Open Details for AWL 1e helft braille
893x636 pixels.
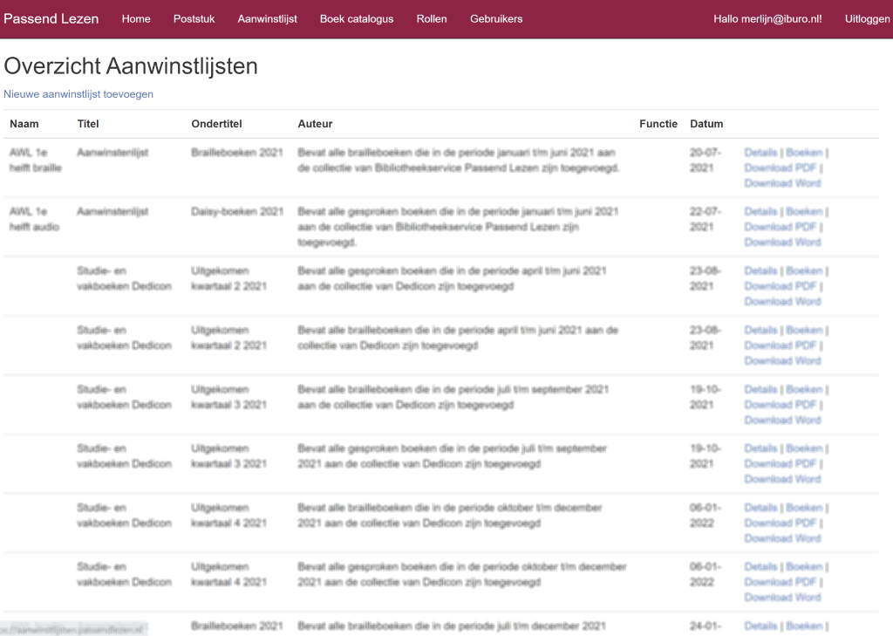click(760, 153)
